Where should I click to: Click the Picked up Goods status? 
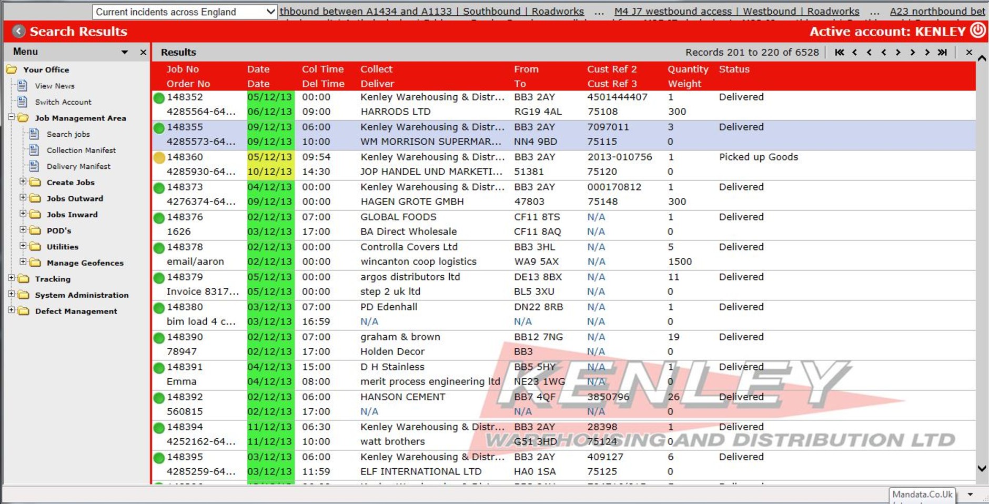pos(759,157)
